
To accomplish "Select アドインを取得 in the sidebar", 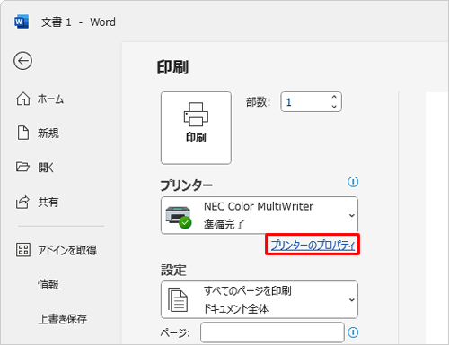I will point(67,250).
